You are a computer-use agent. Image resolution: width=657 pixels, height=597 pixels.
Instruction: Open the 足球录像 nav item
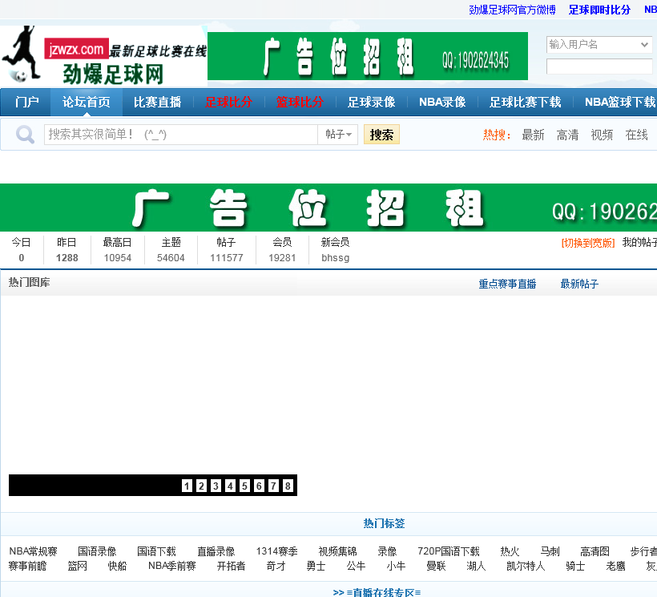(371, 102)
